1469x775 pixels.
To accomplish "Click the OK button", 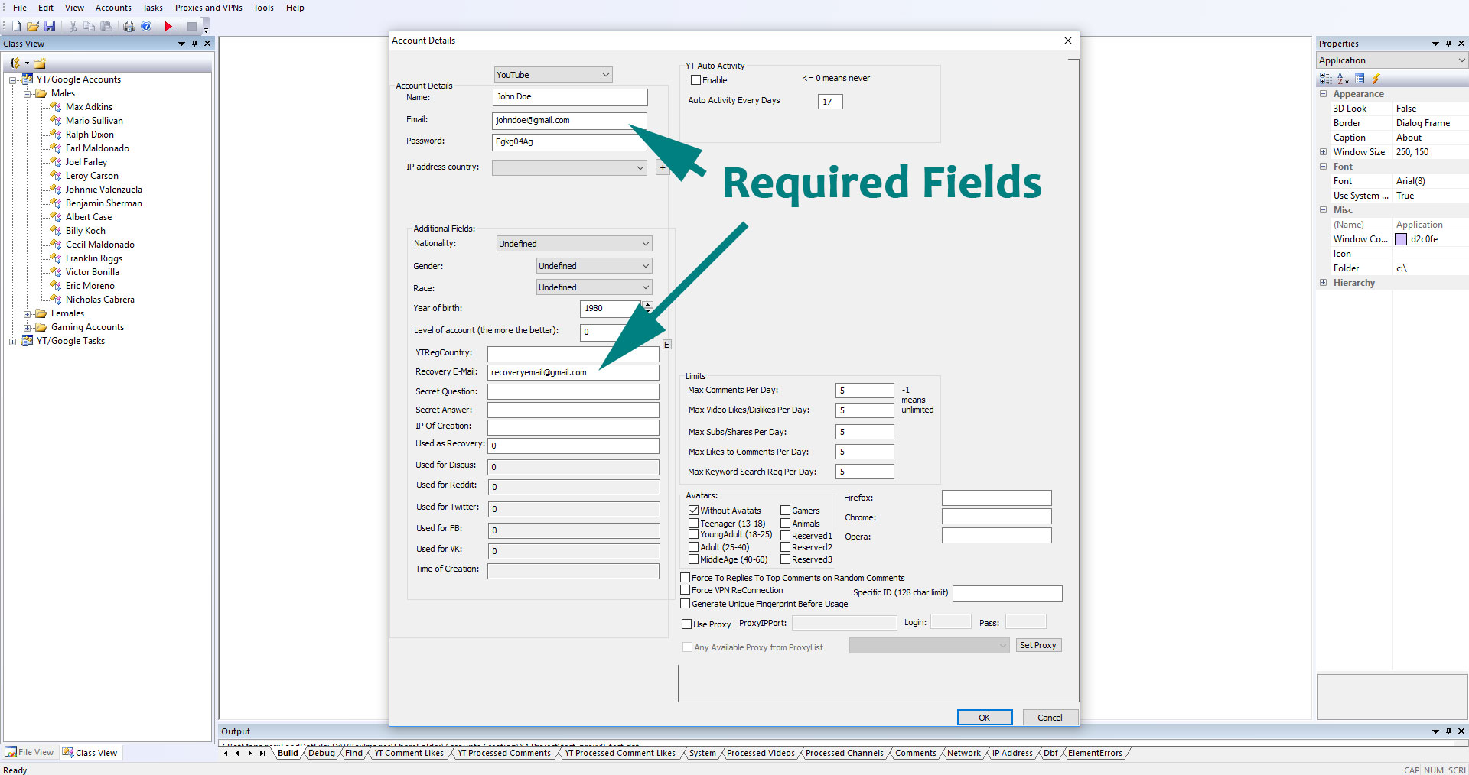I will click(x=984, y=718).
